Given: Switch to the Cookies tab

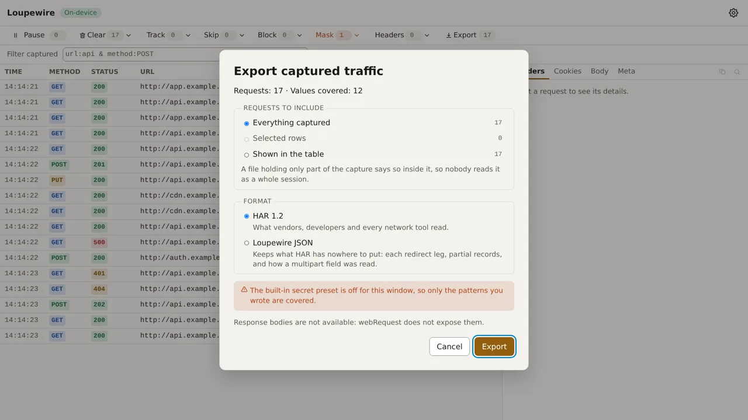Looking at the screenshot, I should click(567, 71).
